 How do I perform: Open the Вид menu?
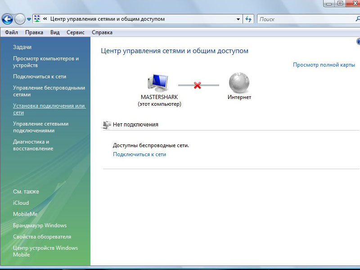(x=55, y=32)
